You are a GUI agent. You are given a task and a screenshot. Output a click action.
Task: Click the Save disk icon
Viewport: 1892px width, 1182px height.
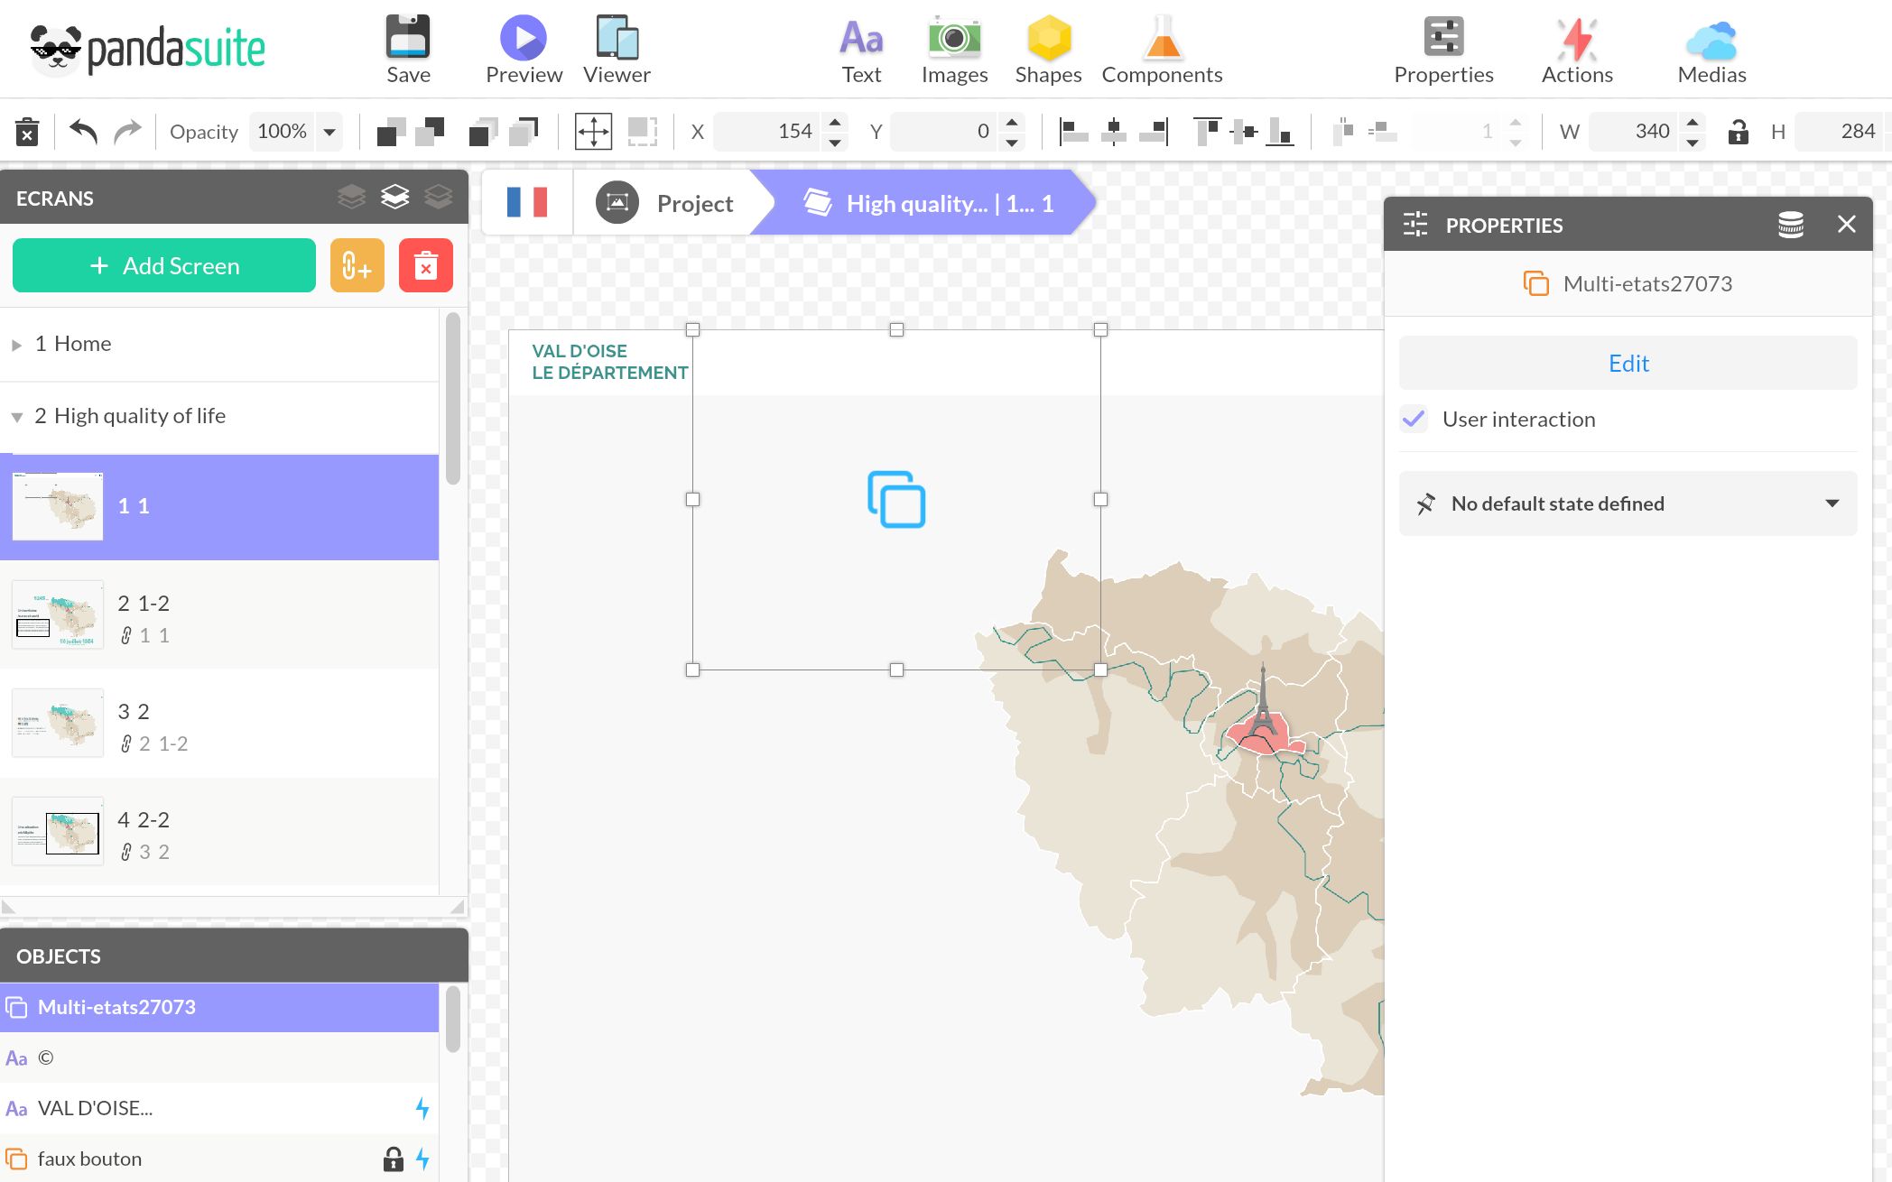click(x=408, y=39)
